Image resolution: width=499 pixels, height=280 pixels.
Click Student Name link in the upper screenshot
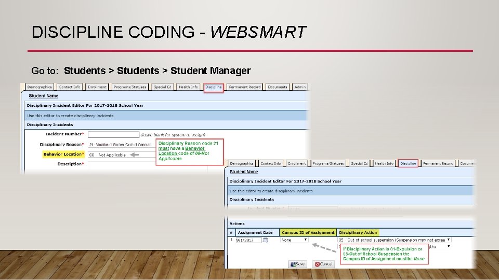pos(44,95)
